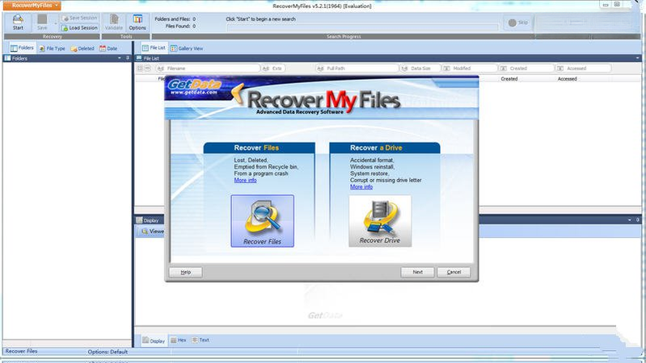Click the Options: Default status bar text
The width and height of the screenshot is (646, 363).
coord(108,352)
